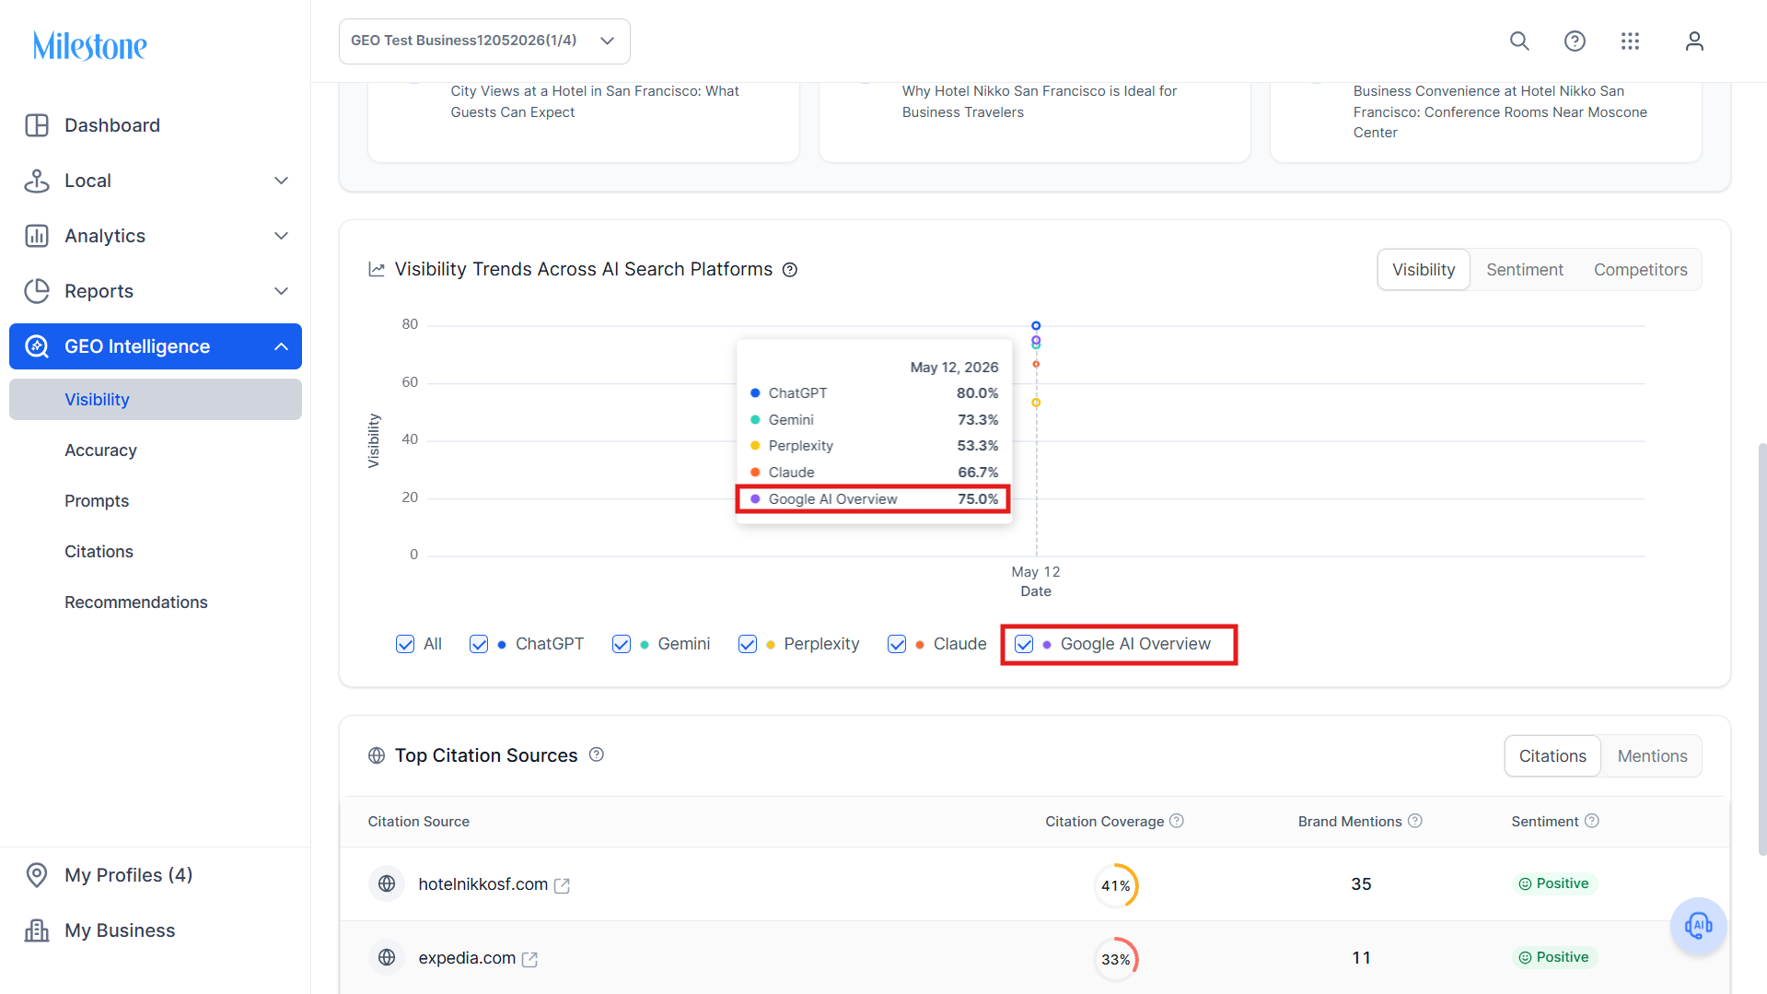Click the Dashboard sidebar icon
1767x994 pixels.
click(x=37, y=125)
